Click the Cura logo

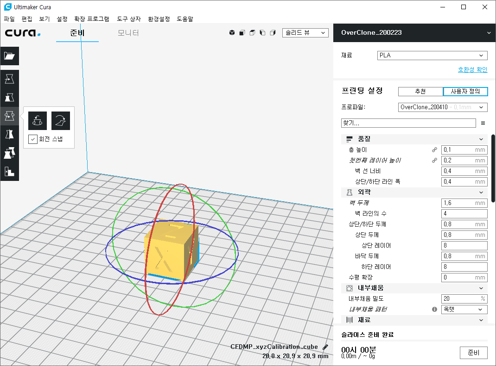click(x=22, y=33)
